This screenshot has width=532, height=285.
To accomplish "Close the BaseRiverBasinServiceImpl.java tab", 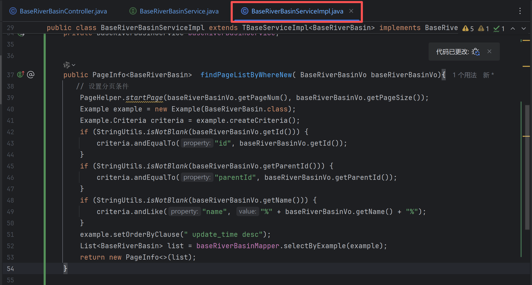I will point(351,11).
